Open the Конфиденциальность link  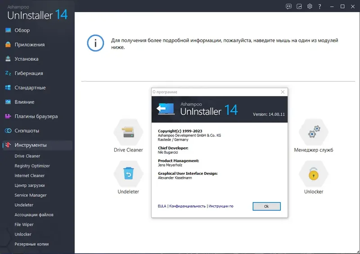click(x=187, y=206)
